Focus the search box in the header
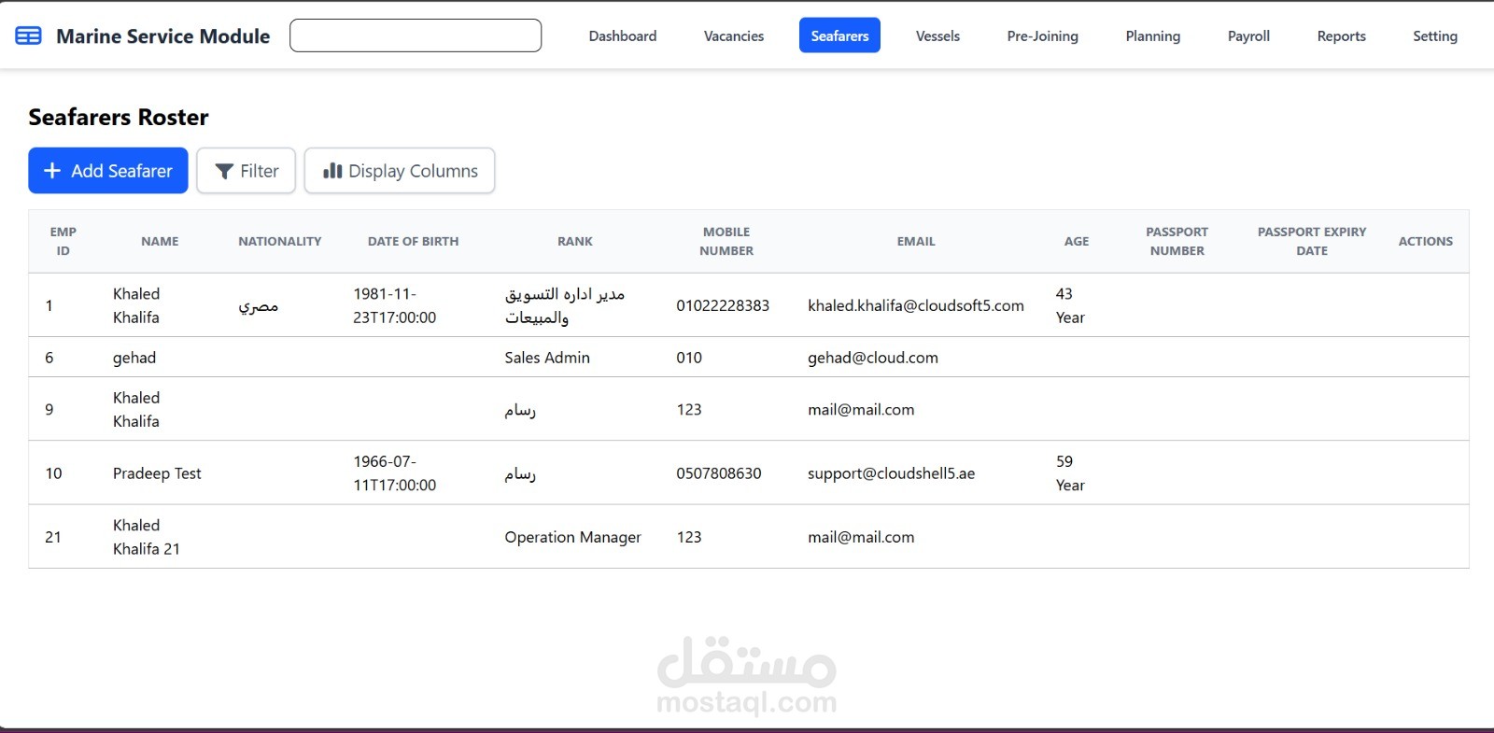This screenshot has width=1494, height=733. click(x=416, y=35)
